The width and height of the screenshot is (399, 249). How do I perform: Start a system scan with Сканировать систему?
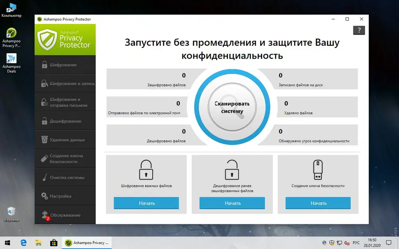pyautogui.click(x=231, y=107)
